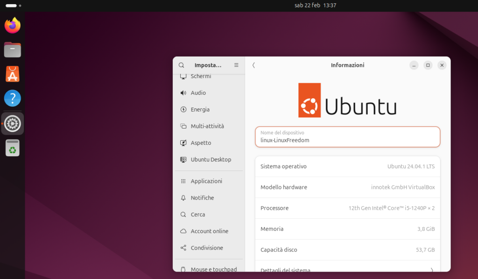Open the Settings hamburger menu
This screenshot has width=478, height=279.
pyautogui.click(x=236, y=65)
